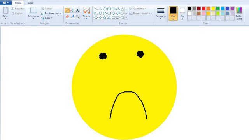Click the sad face's left eye on canvas
Screen dimensions: 249x140
click(x=103, y=56)
